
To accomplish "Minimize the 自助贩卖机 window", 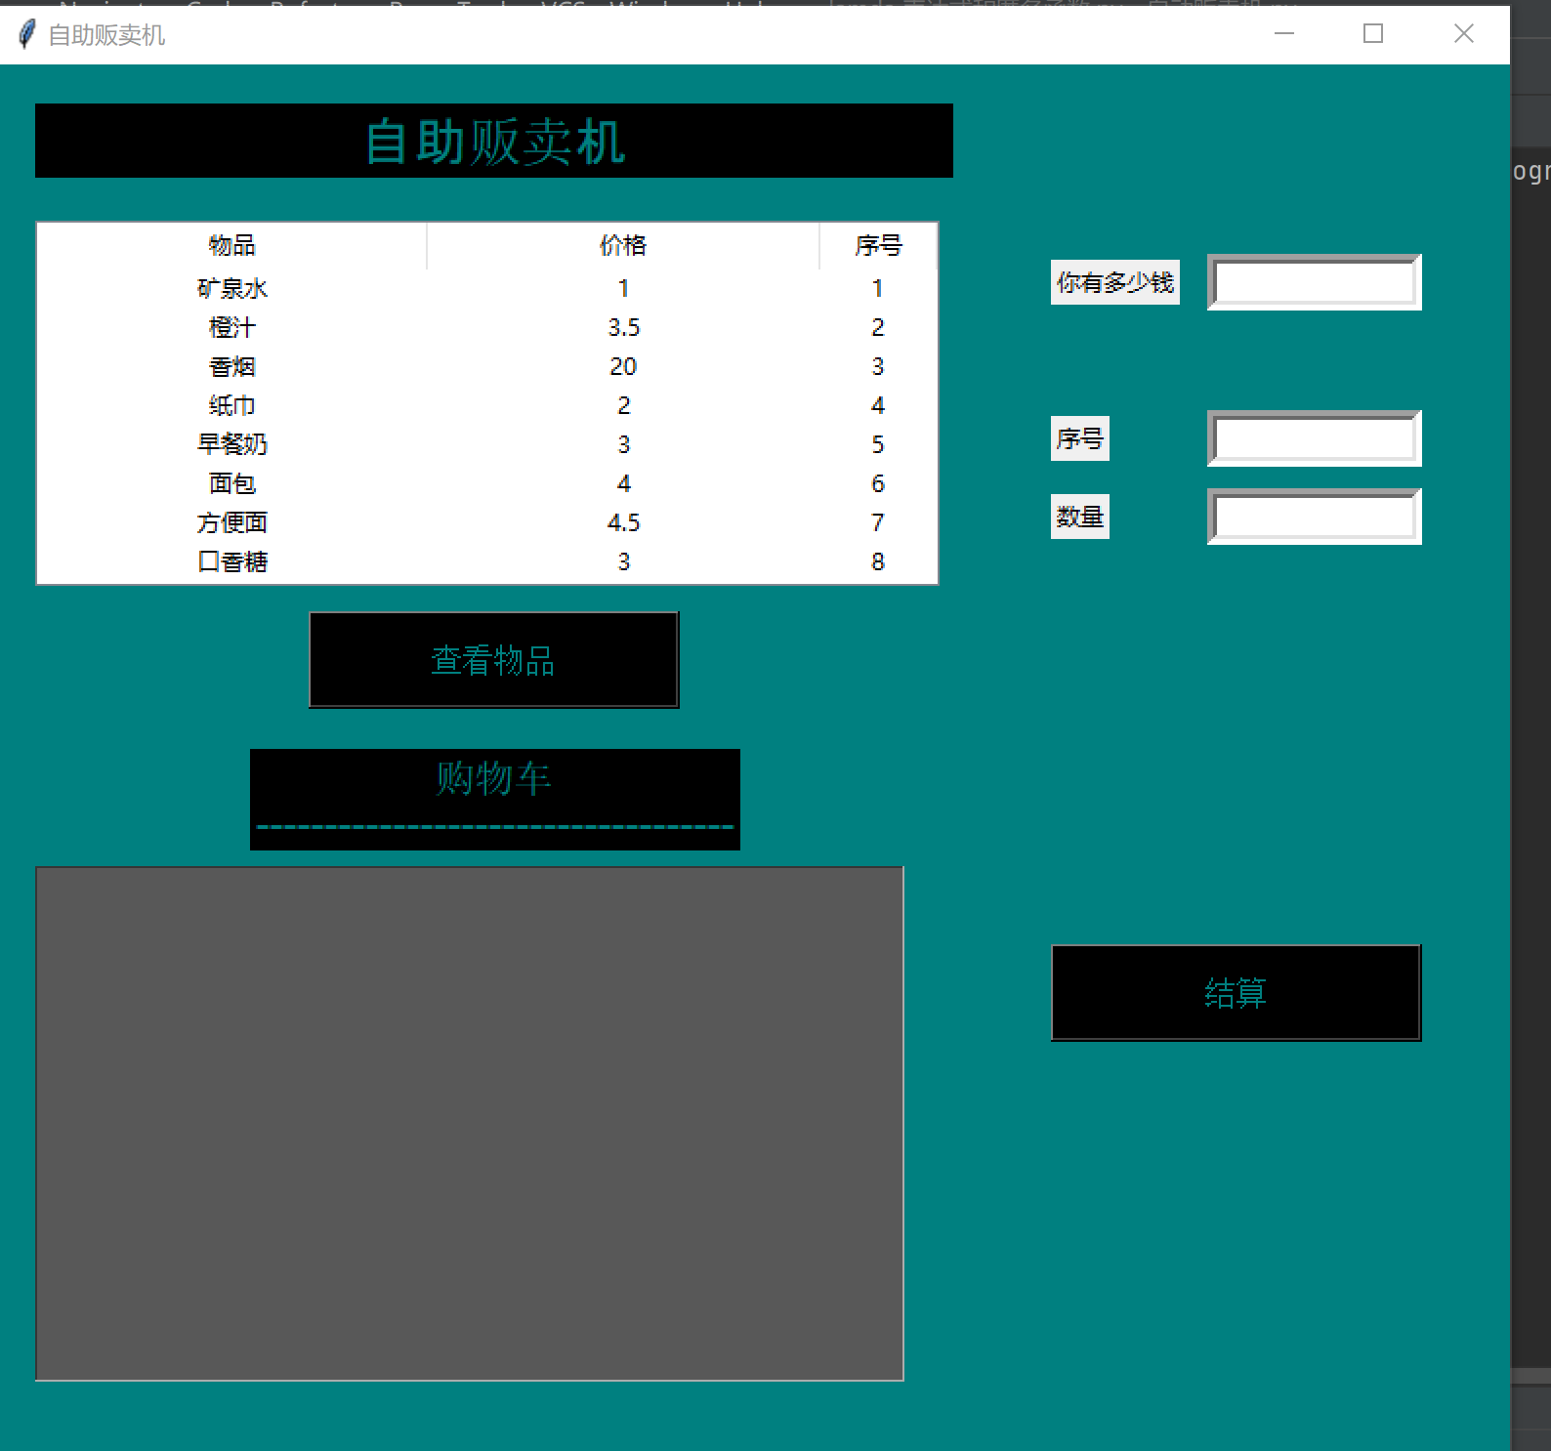I will 1284,34.
